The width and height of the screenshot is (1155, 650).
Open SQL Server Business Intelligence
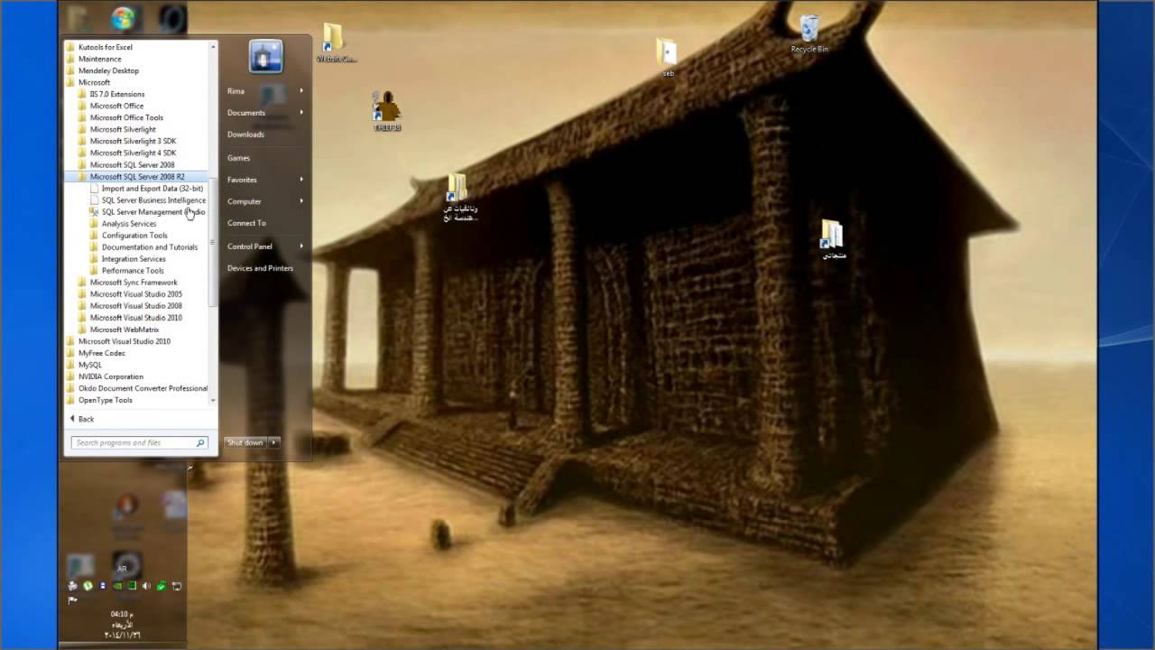coord(148,200)
